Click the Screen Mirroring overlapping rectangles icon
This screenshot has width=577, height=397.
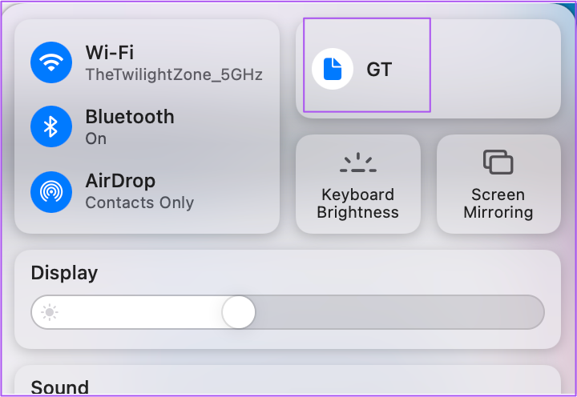pyautogui.click(x=498, y=162)
